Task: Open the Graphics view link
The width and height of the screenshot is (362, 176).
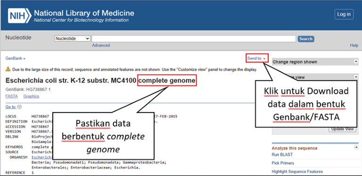Action: [x=31, y=96]
